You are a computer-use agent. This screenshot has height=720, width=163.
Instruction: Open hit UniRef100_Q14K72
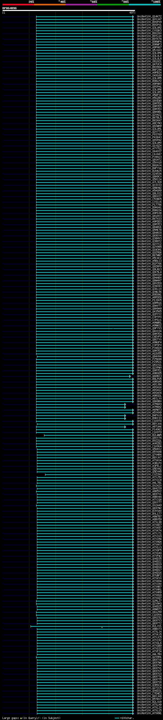[x=149, y=17]
